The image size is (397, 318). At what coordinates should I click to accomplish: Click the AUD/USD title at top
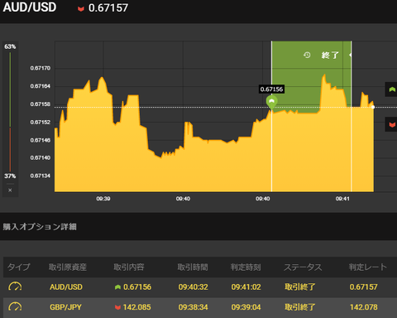click(30, 7)
